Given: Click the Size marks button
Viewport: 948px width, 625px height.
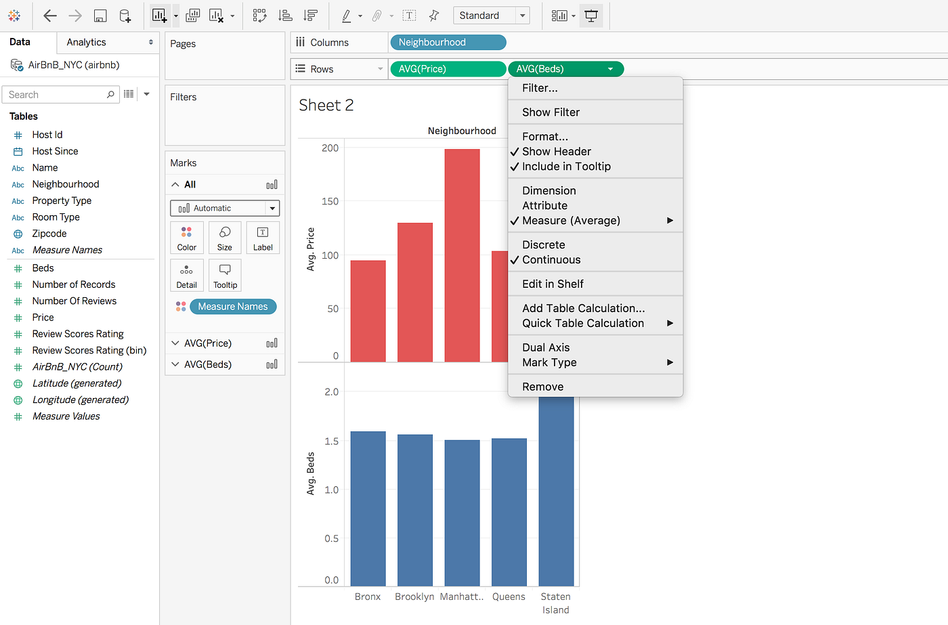Looking at the screenshot, I should click(225, 238).
